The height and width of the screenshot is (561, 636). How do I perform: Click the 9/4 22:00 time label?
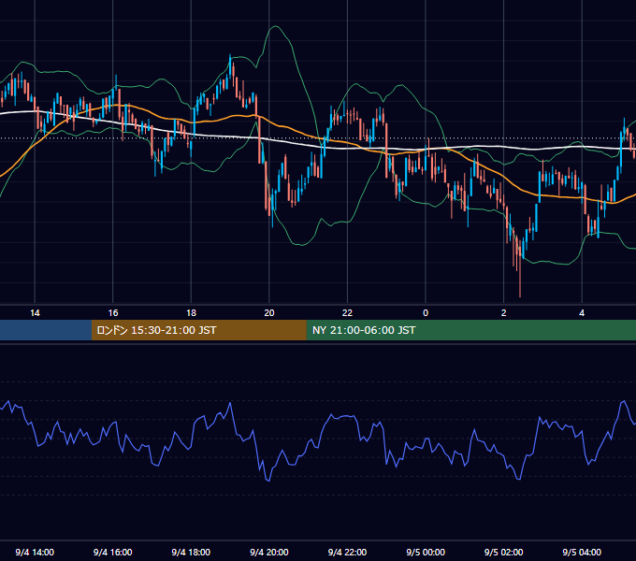click(347, 553)
